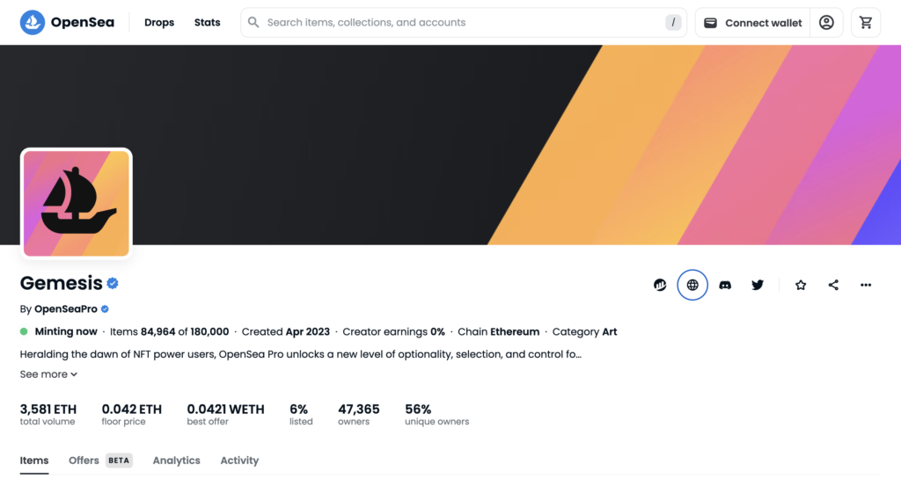
Task: Open the Discord link icon
Action: tap(725, 285)
